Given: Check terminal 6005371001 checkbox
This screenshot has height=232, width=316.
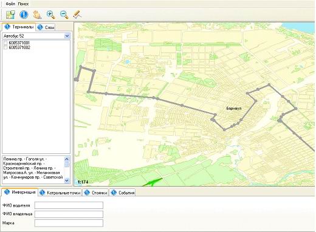Looking at the screenshot, I should pos(5,43).
